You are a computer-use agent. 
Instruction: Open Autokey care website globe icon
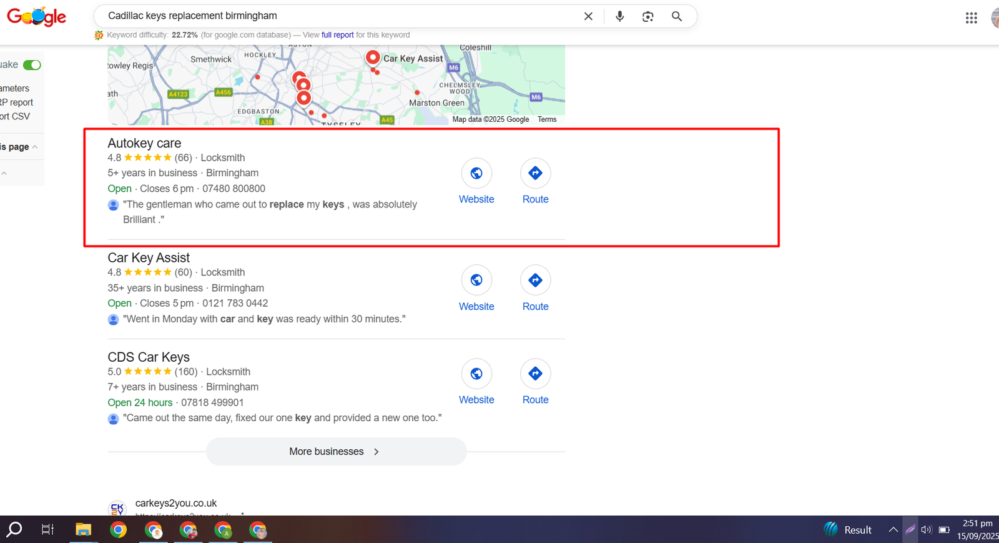[476, 173]
